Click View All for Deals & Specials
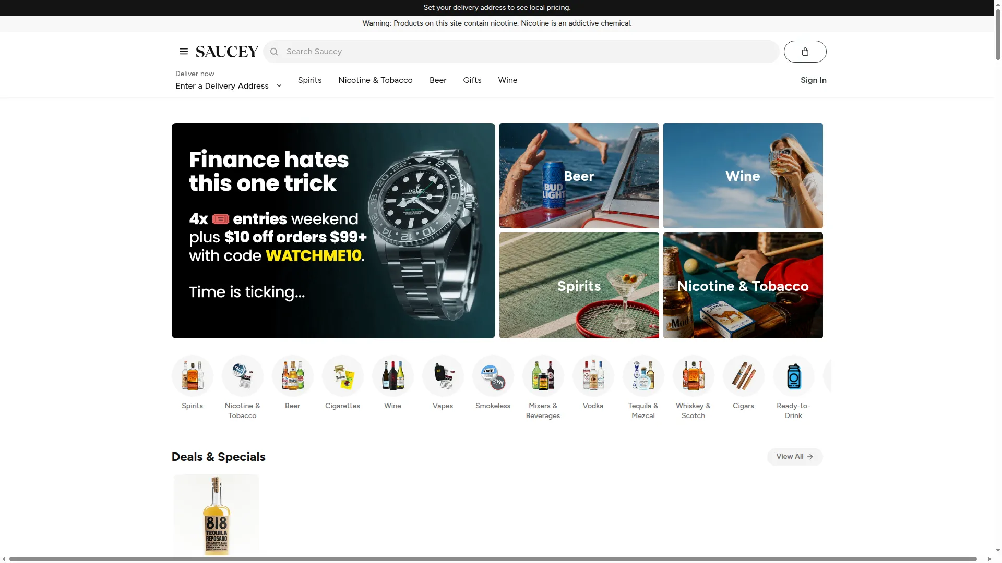Screen dimensions: 1002x563 coord(794,457)
